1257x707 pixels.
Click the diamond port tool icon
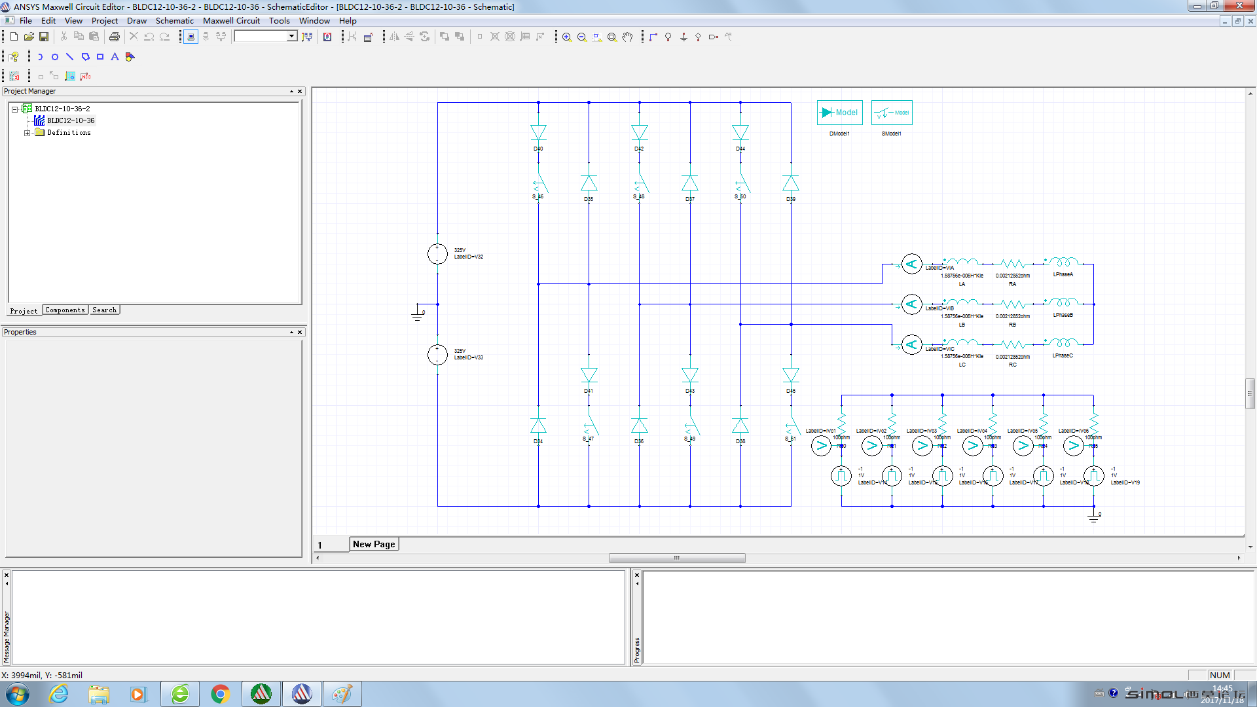(x=699, y=37)
